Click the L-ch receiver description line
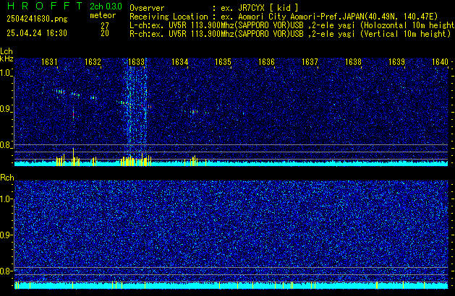This screenshot has height=296, width=455. point(292,25)
